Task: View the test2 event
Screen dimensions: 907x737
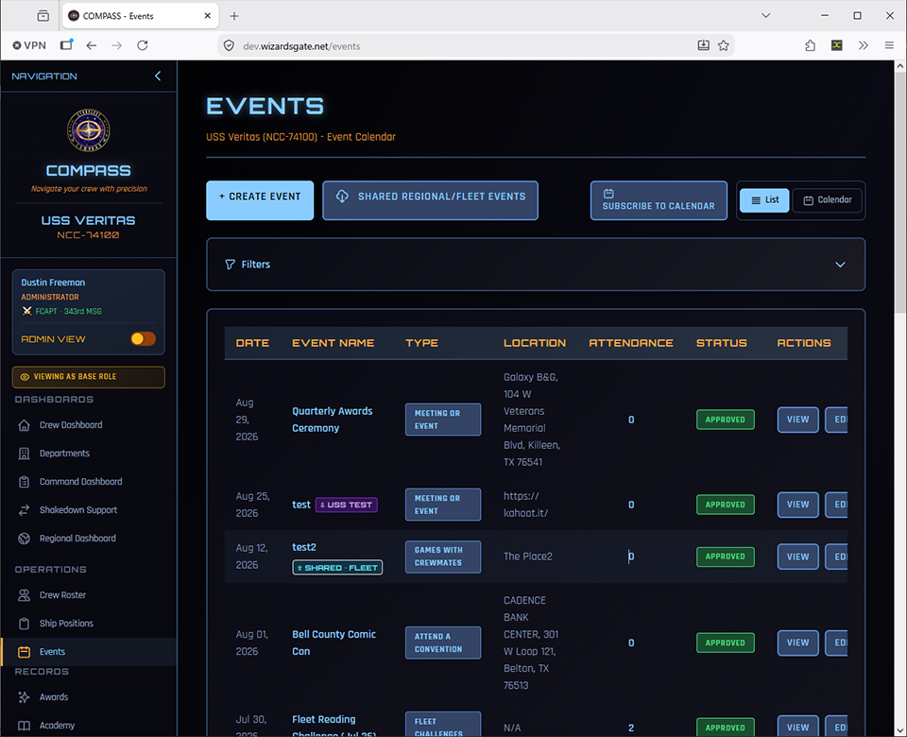Action: [x=797, y=557]
